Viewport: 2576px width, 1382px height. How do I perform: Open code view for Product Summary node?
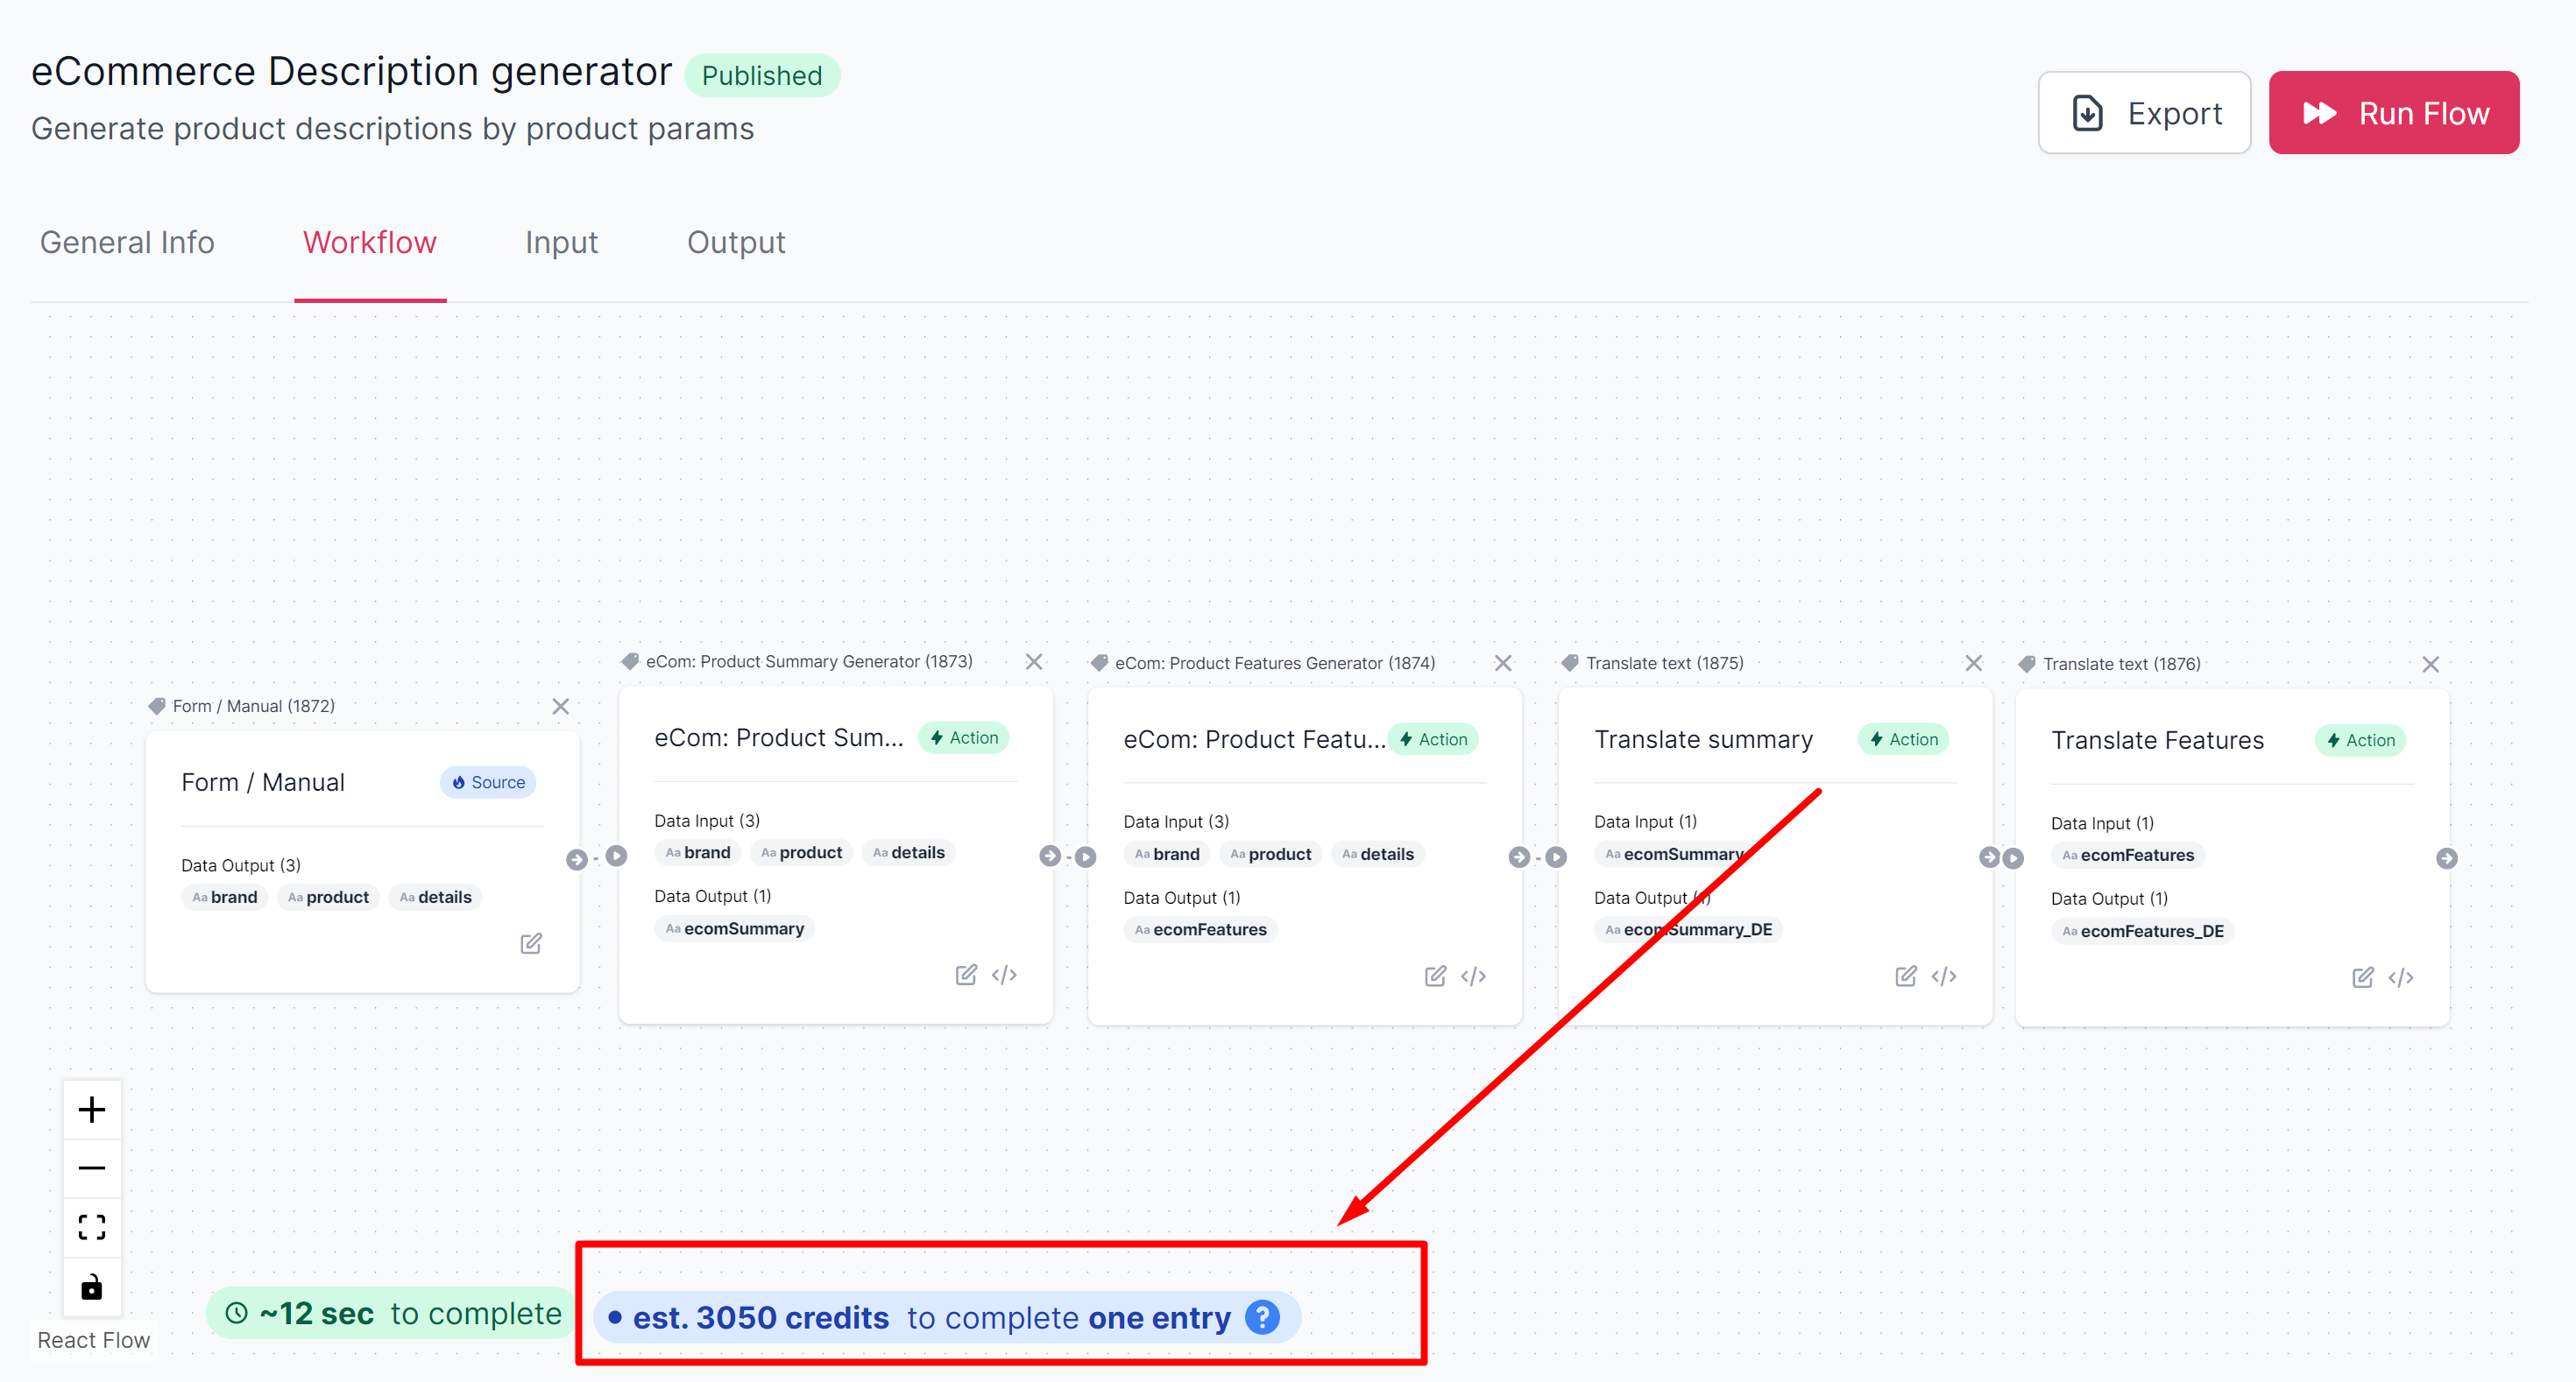(1004, 974)
